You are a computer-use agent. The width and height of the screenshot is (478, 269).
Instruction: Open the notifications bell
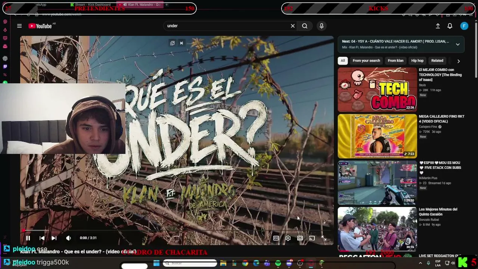click(x=450, y=26)
